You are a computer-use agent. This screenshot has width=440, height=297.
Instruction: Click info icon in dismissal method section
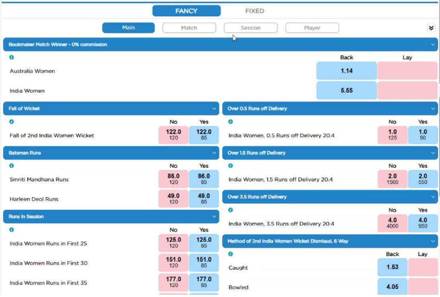[230, 254]
